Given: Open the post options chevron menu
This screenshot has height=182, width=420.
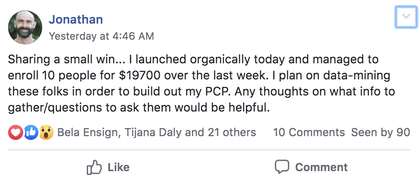Looking at the screenshot, I should [406, 17].
